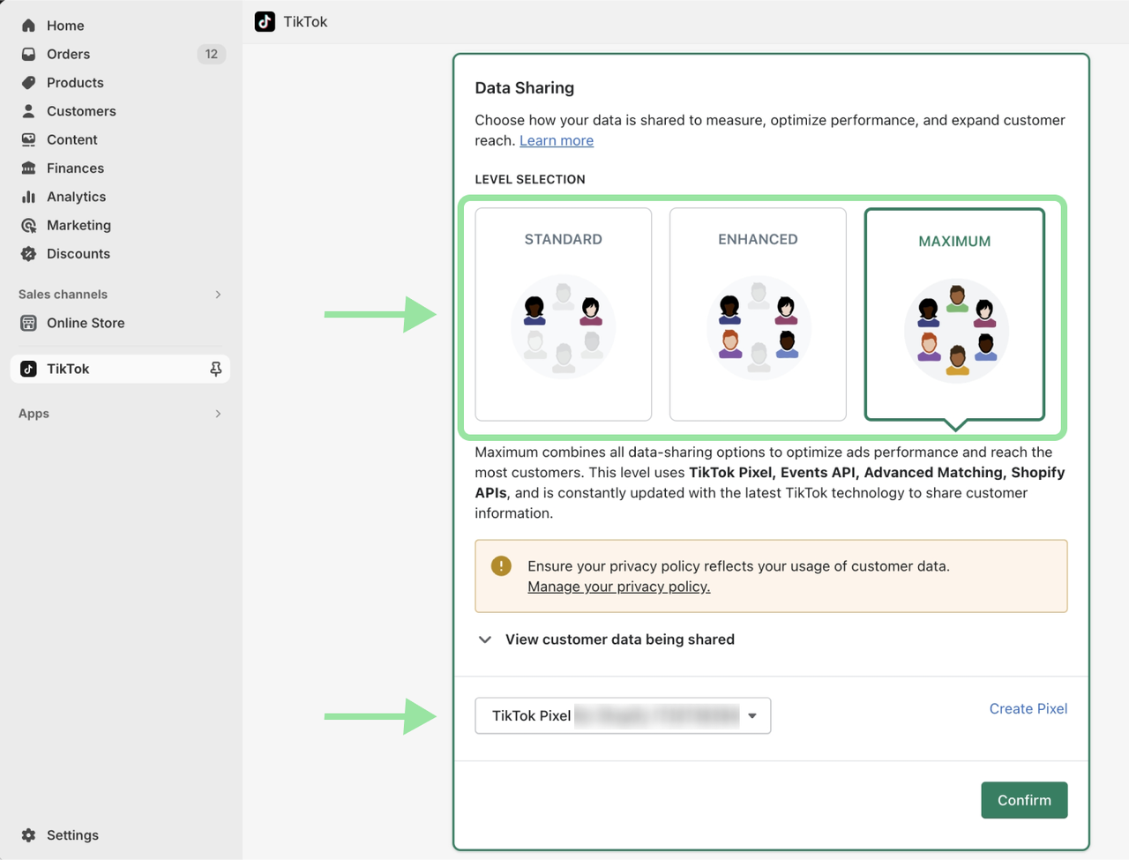Click the Confirm button
This screenshot has height=860, width=1129.
(x=1024, y=800)
